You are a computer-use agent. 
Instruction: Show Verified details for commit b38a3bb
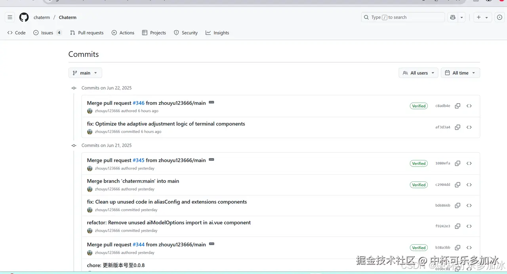click(419, 248)
